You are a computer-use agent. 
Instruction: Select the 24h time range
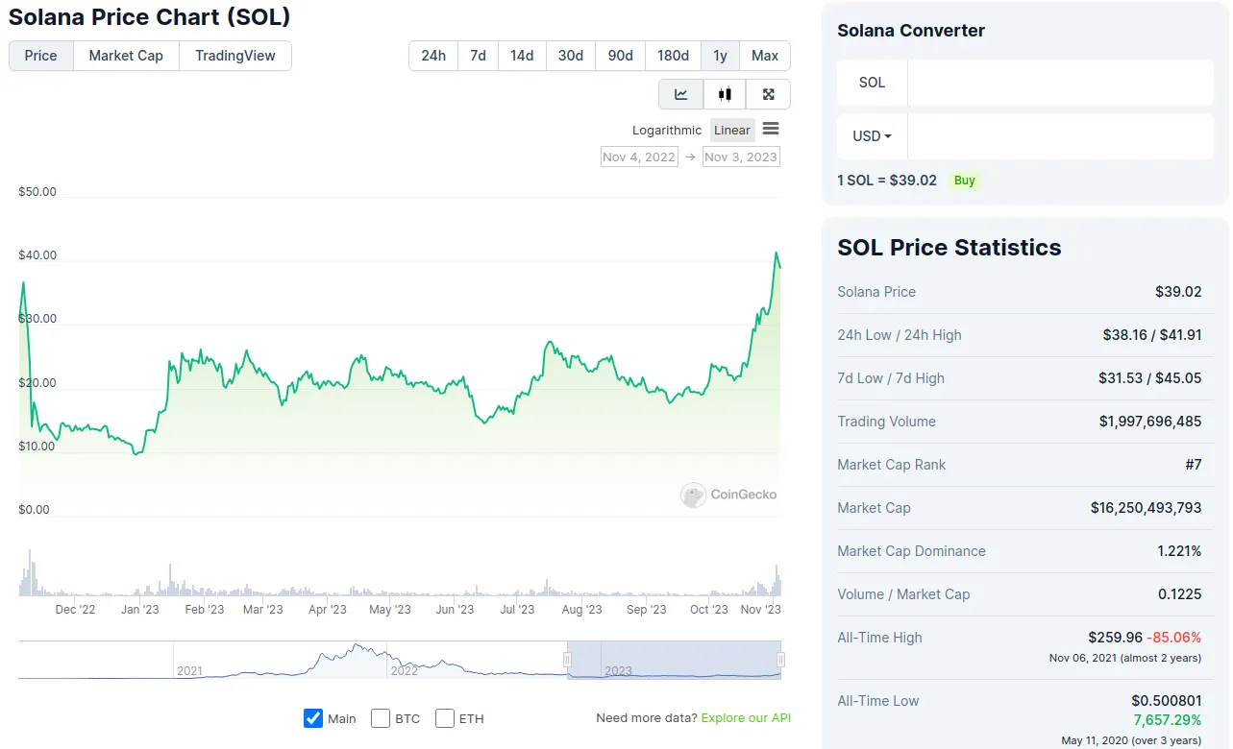click(433, 56)
